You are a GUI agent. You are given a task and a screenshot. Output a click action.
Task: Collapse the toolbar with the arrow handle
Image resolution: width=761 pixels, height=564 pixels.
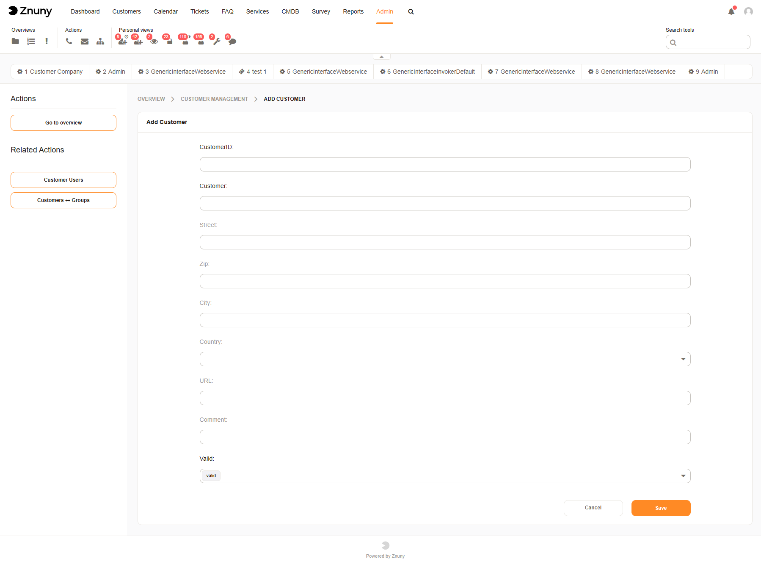click(x=381, y=57)
